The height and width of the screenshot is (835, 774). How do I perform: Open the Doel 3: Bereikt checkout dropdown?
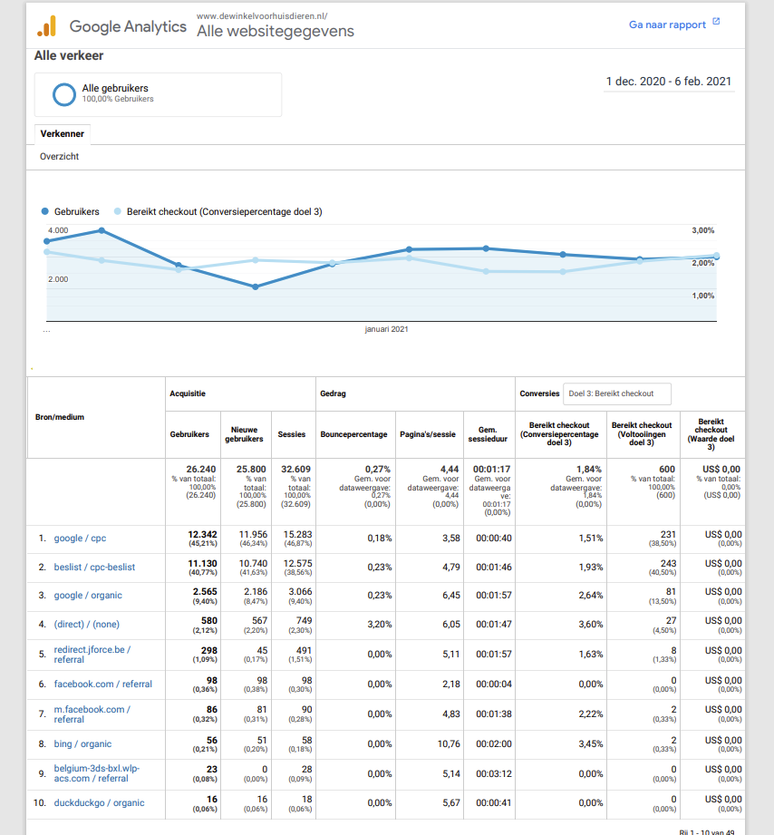click(617, 393)
